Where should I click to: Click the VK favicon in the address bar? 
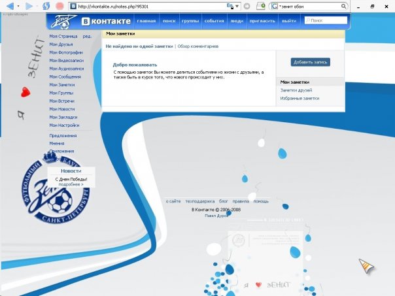[x=73, y=7]
